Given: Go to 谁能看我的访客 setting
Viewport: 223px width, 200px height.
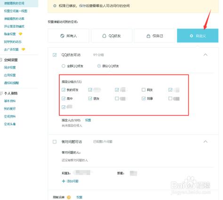Looking at the screenshot, I should [14, 18].
